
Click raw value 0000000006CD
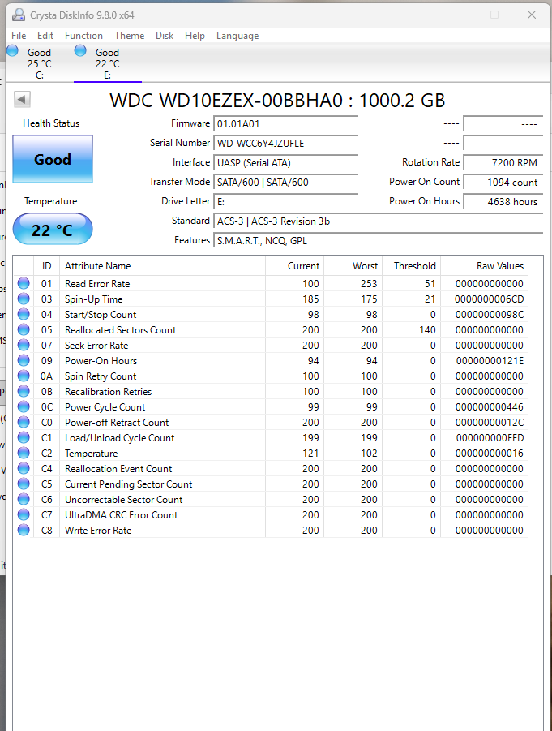click(x=489, y=299)
